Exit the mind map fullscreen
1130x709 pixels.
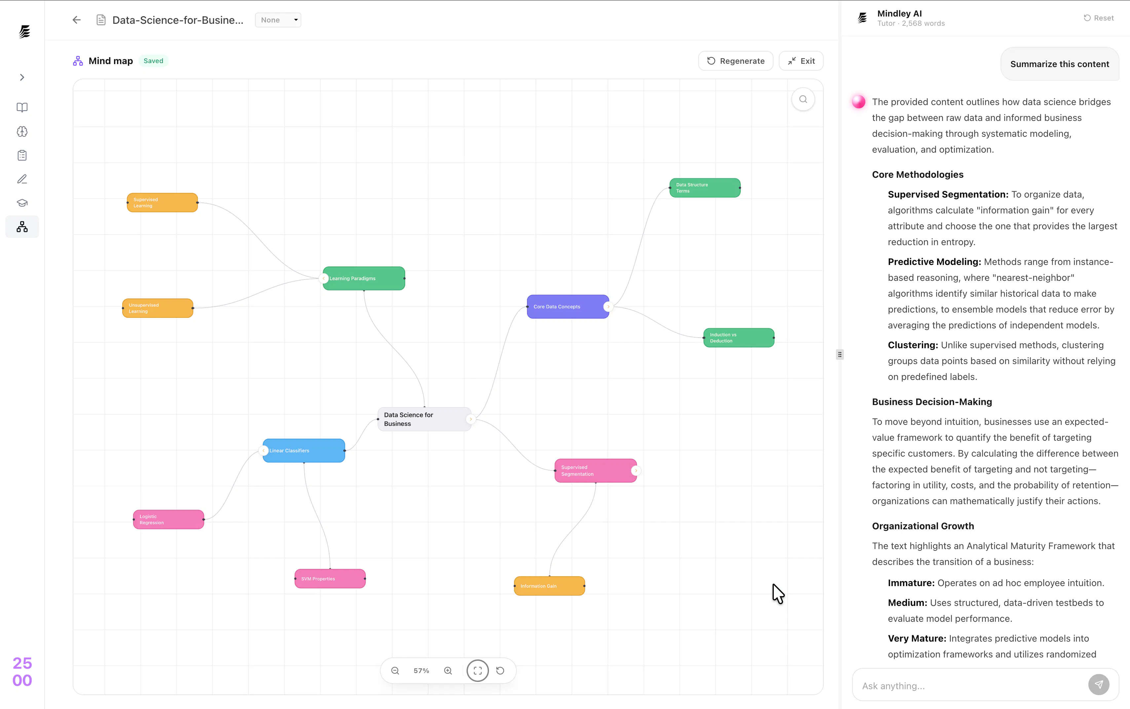point(801,61)
